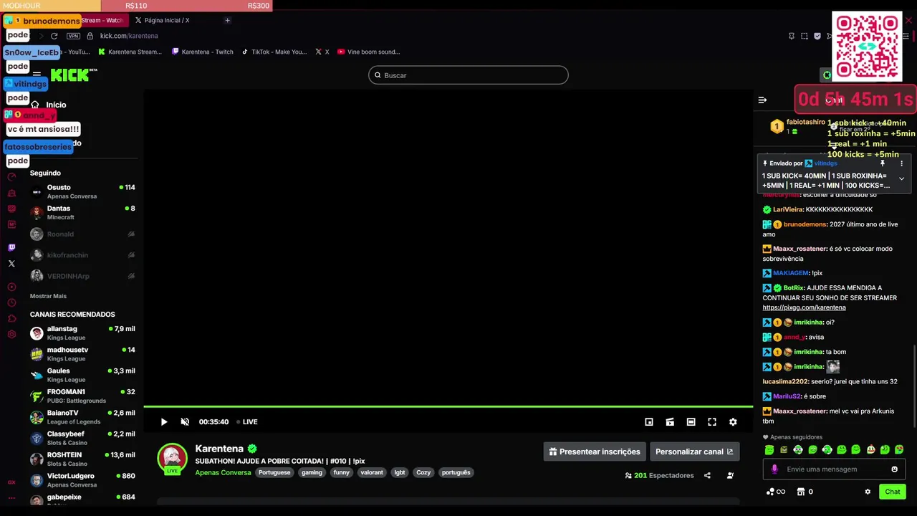This screenshot has width=917, height=516.
Task: Open the Dantas Minecraft channel
Action: click(x=82, y=213)
